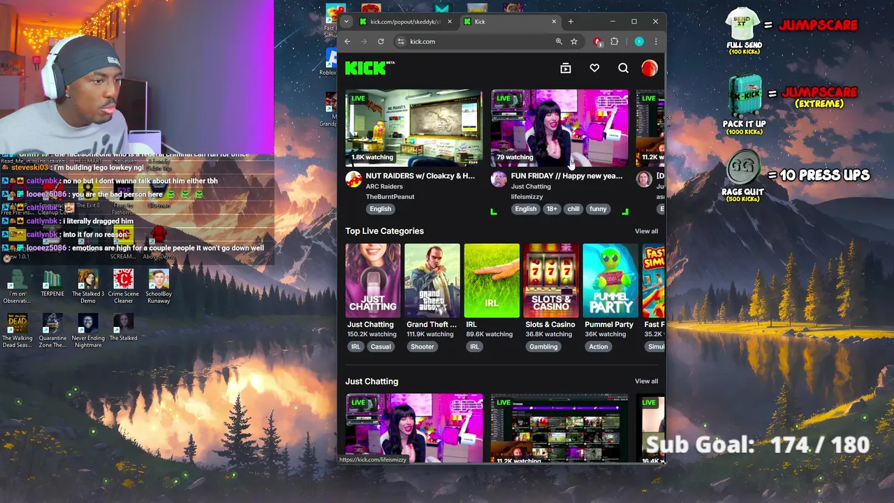
Task: View all Just Chatting streams
Action: click(x=646, y=381)
